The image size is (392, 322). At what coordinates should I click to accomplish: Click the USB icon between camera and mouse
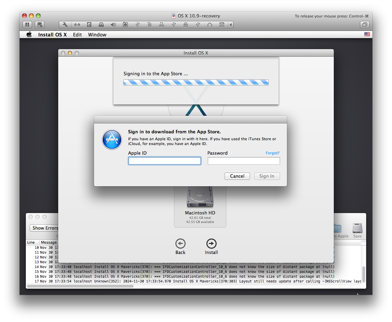point(137,25)
